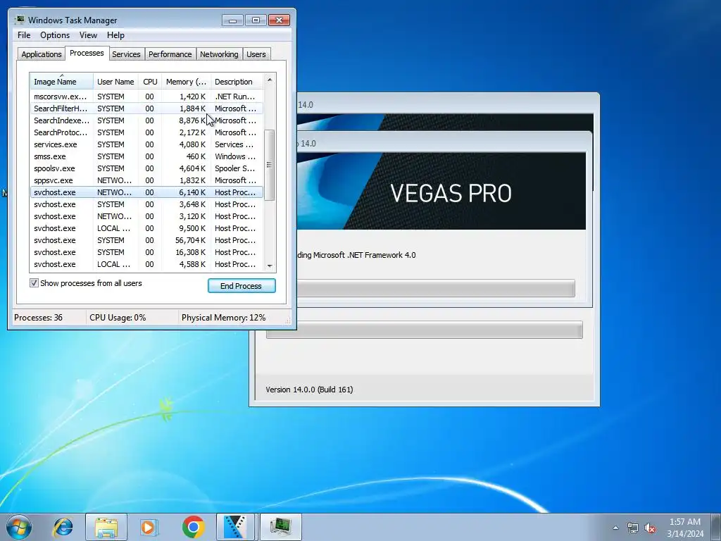Open the clock showing 1:57 AM
Viewport: 721px width, 541px height.
685,528
